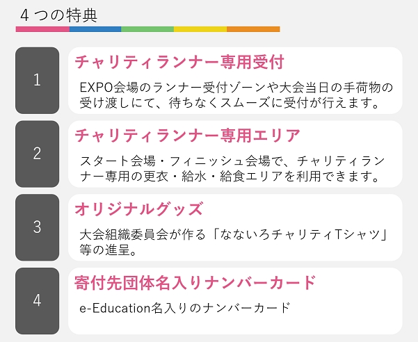The height and width of the screenshot is (342, 418).
Task: Click the blue segment of color bar
Action: pos(95,29)
